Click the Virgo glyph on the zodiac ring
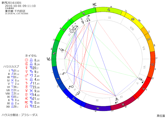The height and width of the screenshot is (118, 167). click(x=84, y=14)
